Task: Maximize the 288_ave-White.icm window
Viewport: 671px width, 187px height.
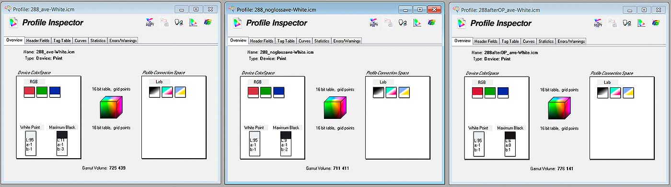Action: tap(196, 9)
